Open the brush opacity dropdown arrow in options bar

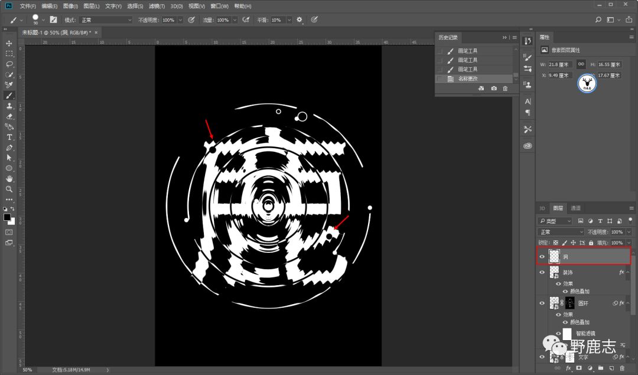180,20
